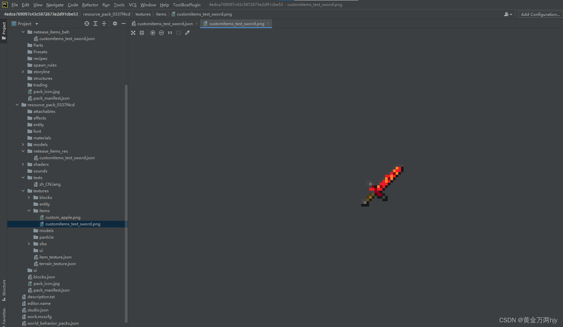Open the VCS menu
563x327 pixels.
(x=133, y=5)
